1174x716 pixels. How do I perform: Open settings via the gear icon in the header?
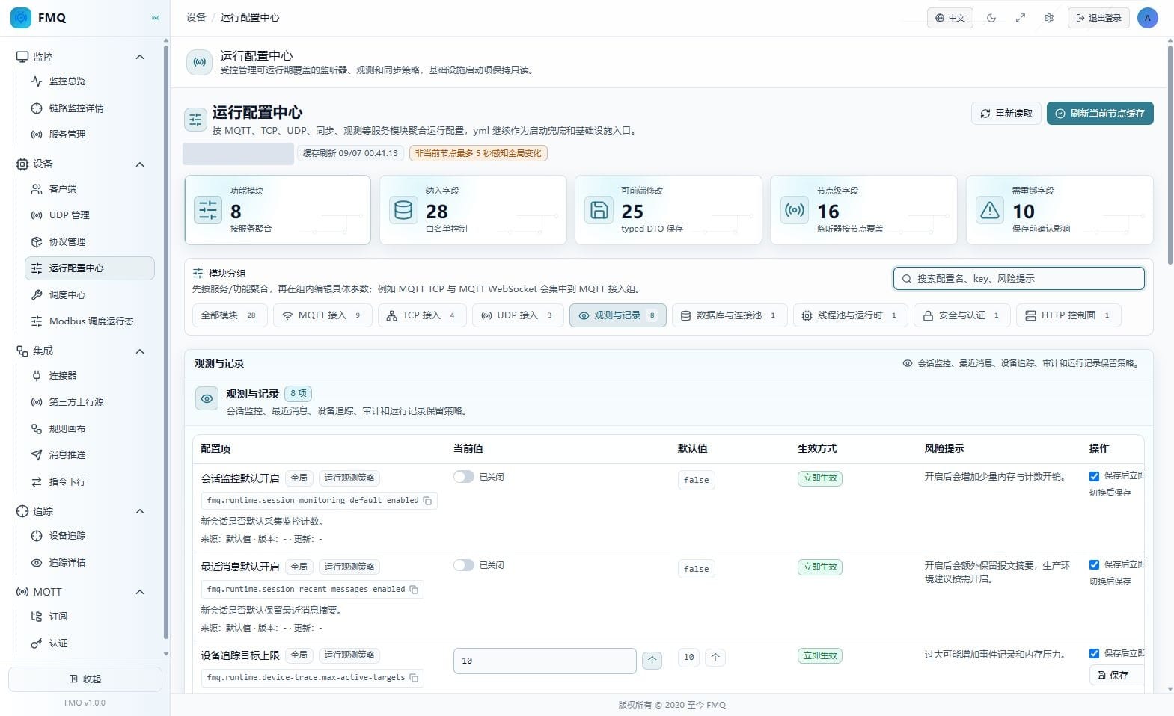[x=1049, y=18]
